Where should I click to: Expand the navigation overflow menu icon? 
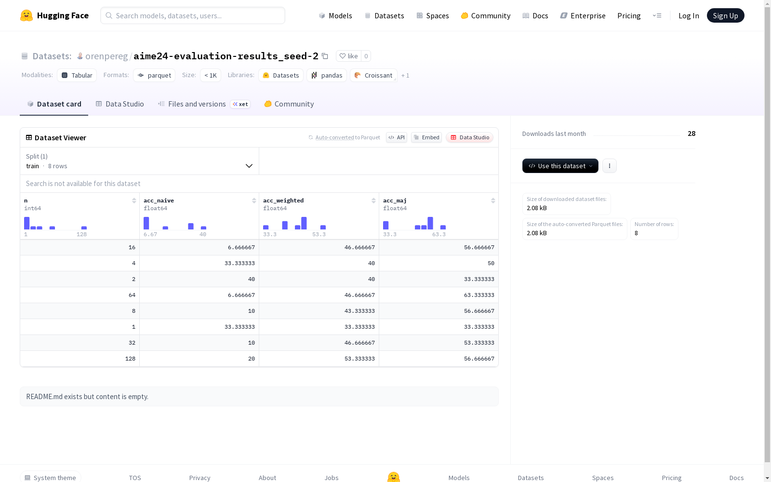(x=657, y=15)
